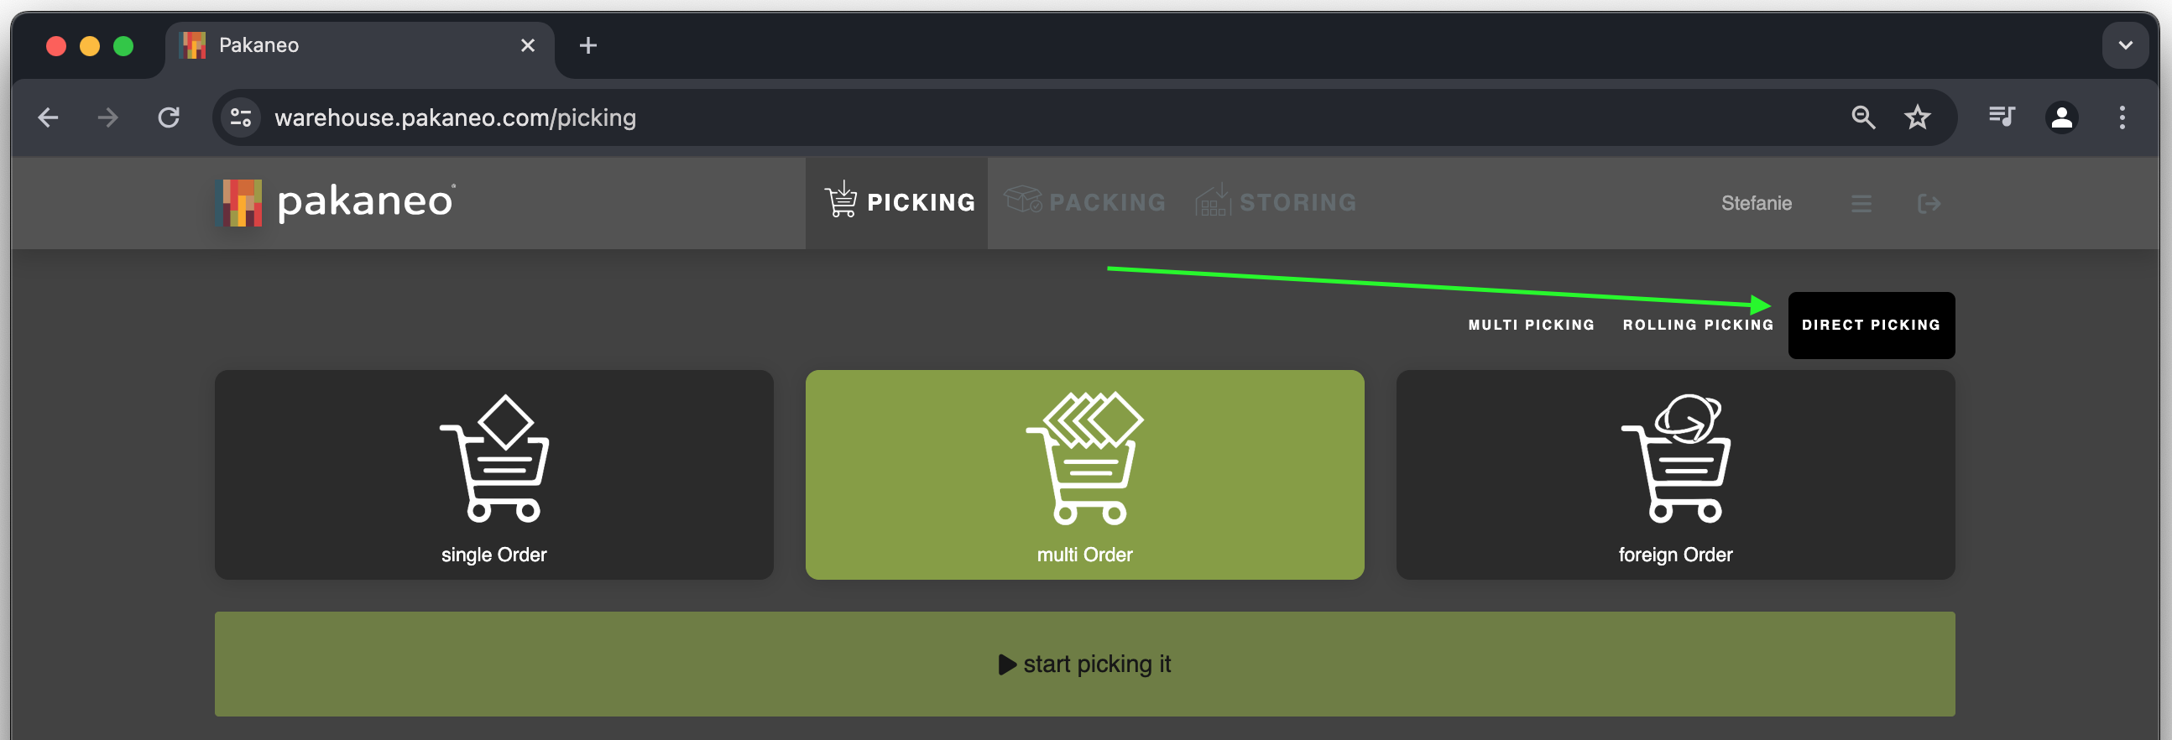Screen dimensions: 2172x740
Task: Click the logout icon in header
Action: pos(1929,204)
